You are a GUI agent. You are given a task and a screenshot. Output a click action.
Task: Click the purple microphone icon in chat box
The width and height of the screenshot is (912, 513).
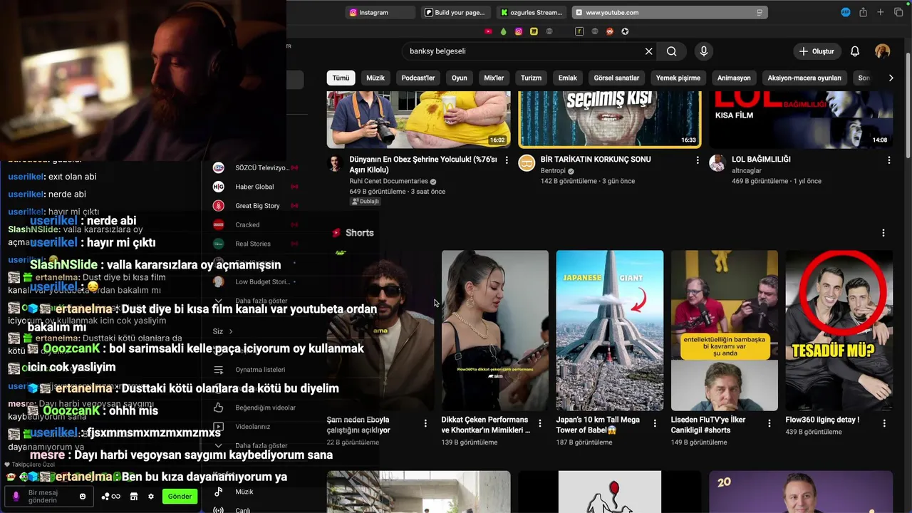(x=16, y=496)
